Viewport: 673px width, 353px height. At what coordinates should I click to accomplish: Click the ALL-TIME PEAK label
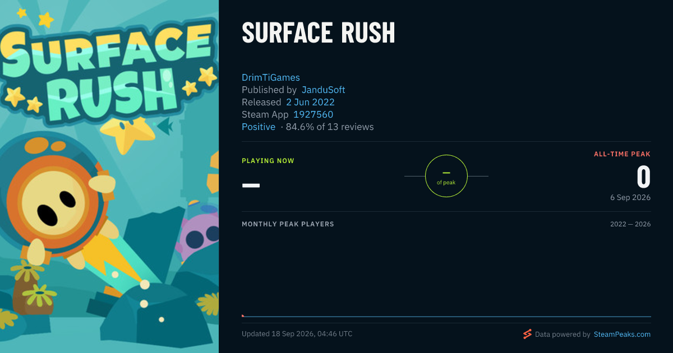[x=623, y=154]
